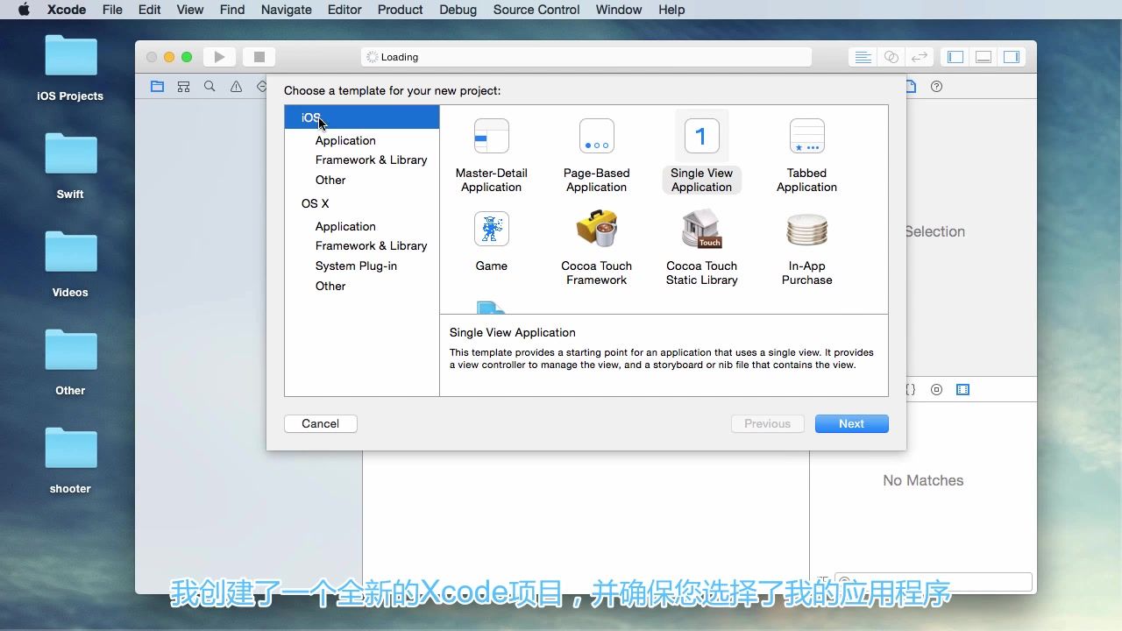
Task: Show the Standard editor
Action: coord(863,57)
